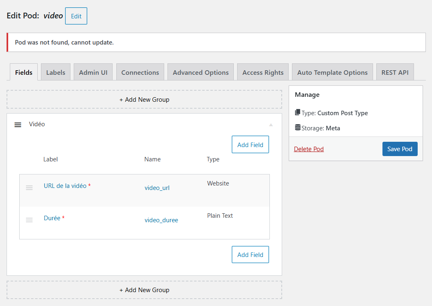Open the Admin UI tab
This screenshot has width=432, height=306.
coord(93,72)
